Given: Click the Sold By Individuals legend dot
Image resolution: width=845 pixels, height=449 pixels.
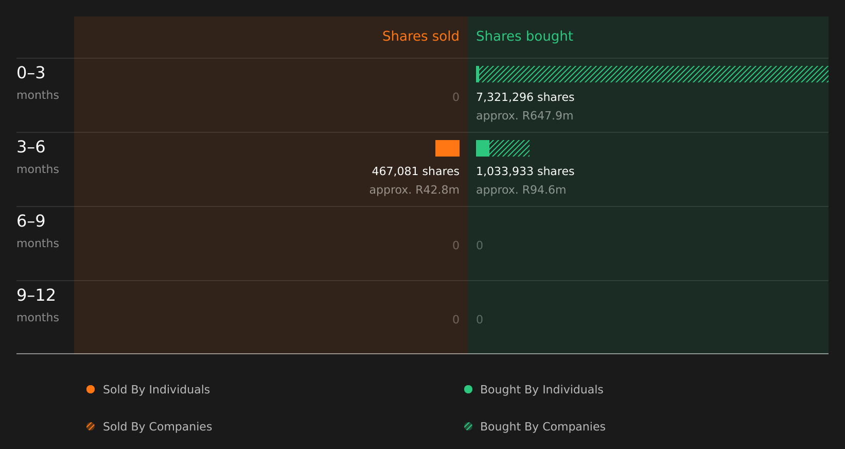Looking at the screenshot, I should (91, 389).
